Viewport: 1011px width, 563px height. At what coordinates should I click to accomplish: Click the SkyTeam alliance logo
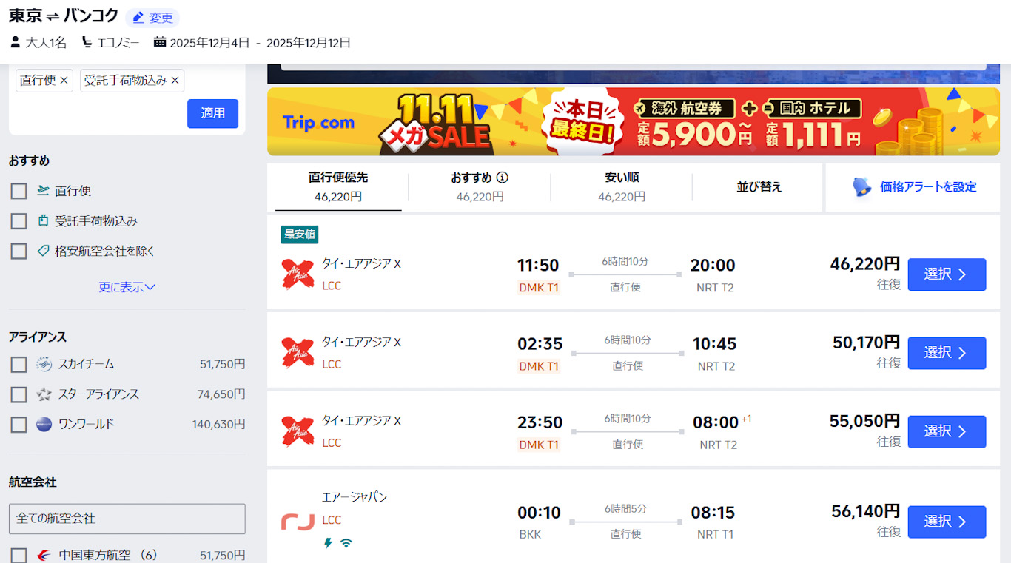44,364
